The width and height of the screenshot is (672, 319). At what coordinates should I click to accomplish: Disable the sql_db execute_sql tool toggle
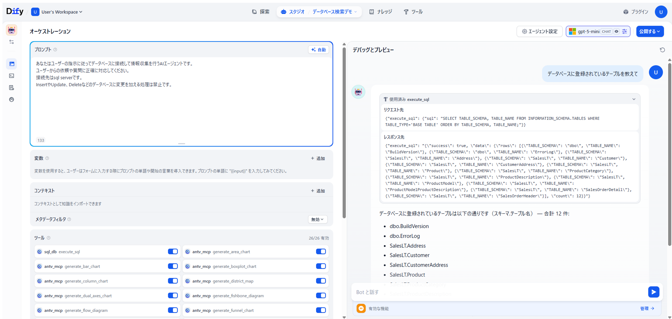click(x=173, y=252)
